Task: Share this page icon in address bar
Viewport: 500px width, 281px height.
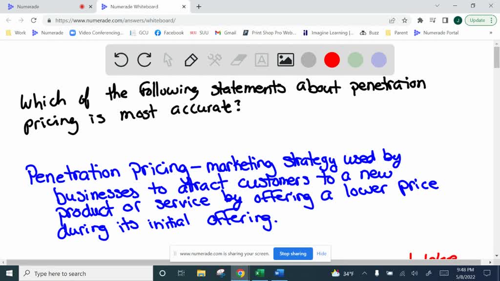Action: tap(392, 20)
